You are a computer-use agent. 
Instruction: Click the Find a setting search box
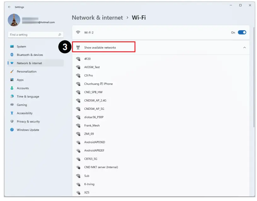click(33, 35)
